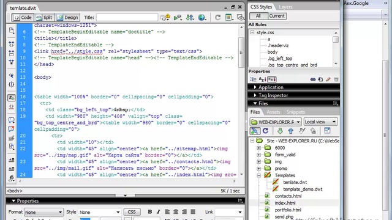
Task: Select the .bg_left_top CSS rule
Action: pos(280,59)
